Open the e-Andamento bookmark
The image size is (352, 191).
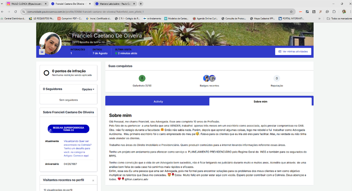point(152,19)
